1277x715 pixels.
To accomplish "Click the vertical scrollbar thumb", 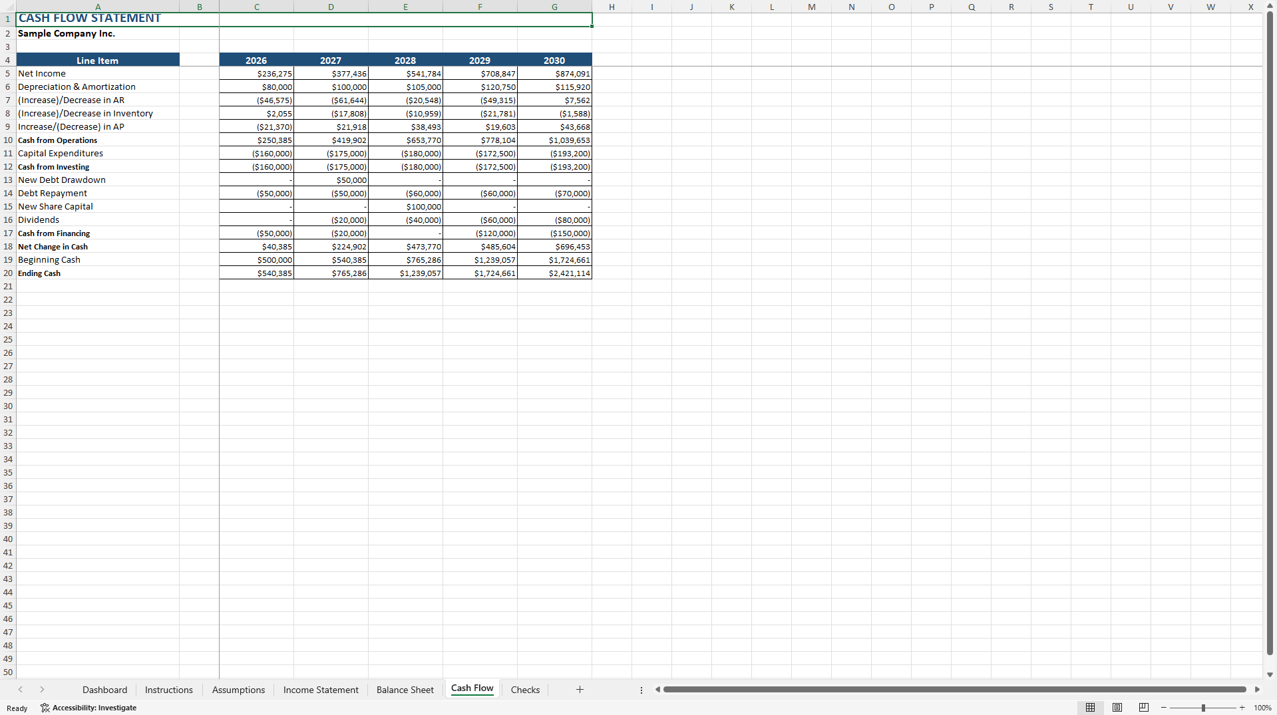I will 1270,334.
